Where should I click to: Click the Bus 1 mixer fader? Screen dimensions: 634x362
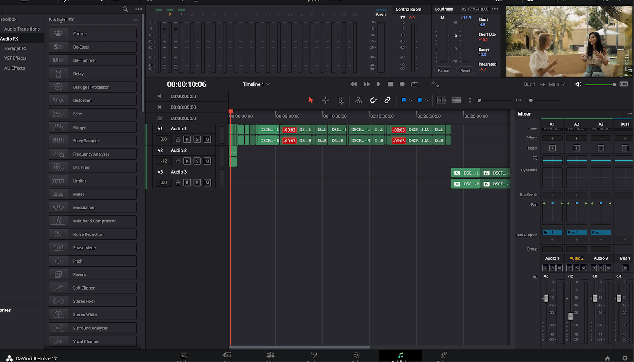click(x=618, y=298)
